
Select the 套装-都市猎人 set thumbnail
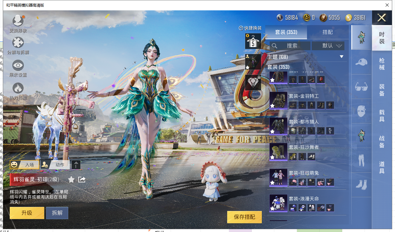pyautogui.click(x=278, y=126)
